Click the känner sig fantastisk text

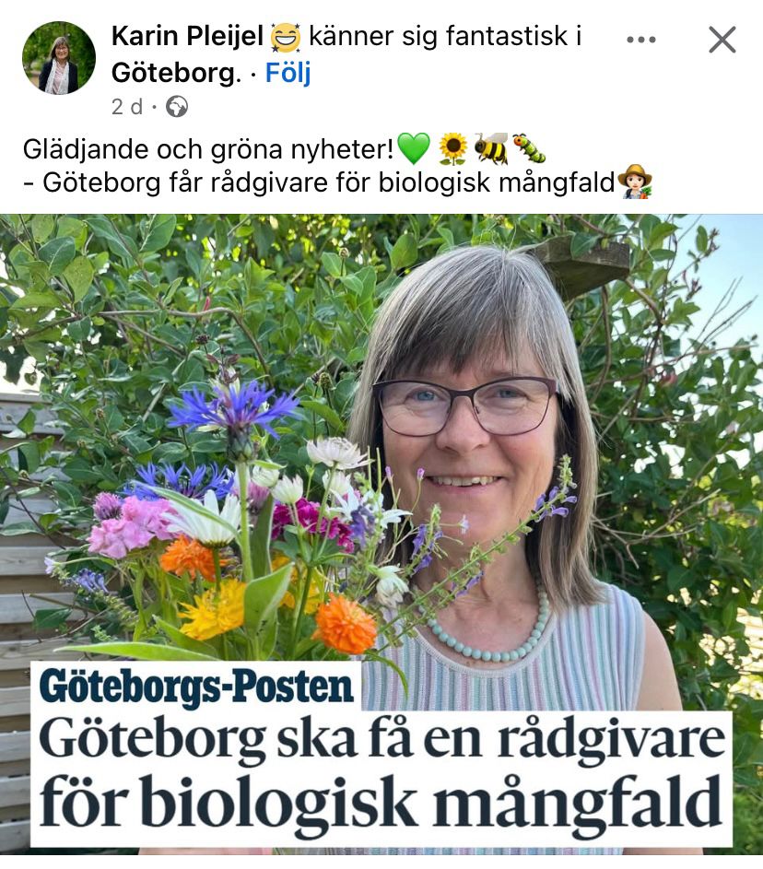pos(438,37)
